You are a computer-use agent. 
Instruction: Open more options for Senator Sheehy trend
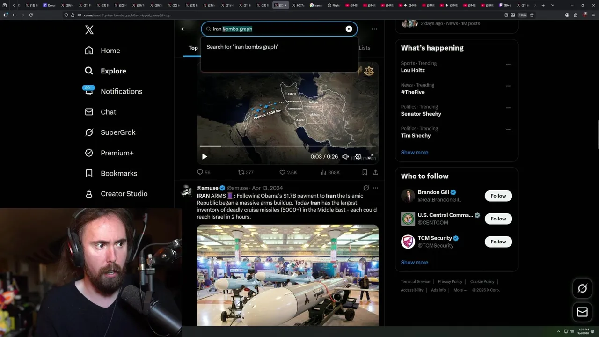509,108
